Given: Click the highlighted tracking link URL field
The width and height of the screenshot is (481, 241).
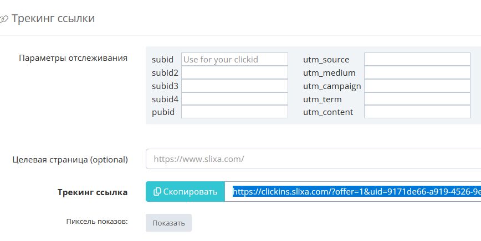Looking at the screenshot, I should (355, 192).
